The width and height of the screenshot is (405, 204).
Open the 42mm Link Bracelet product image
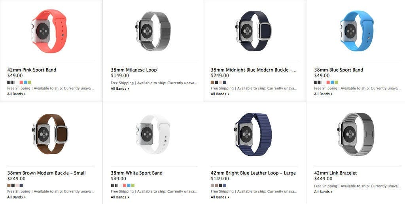356,134
